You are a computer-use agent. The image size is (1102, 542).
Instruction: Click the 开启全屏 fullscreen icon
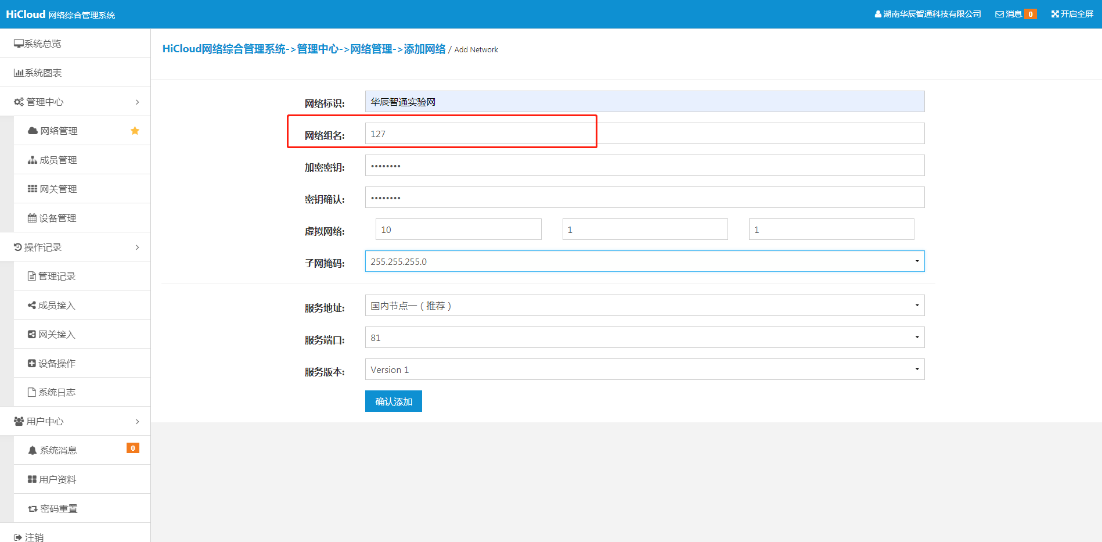(x=1055, y=14)
